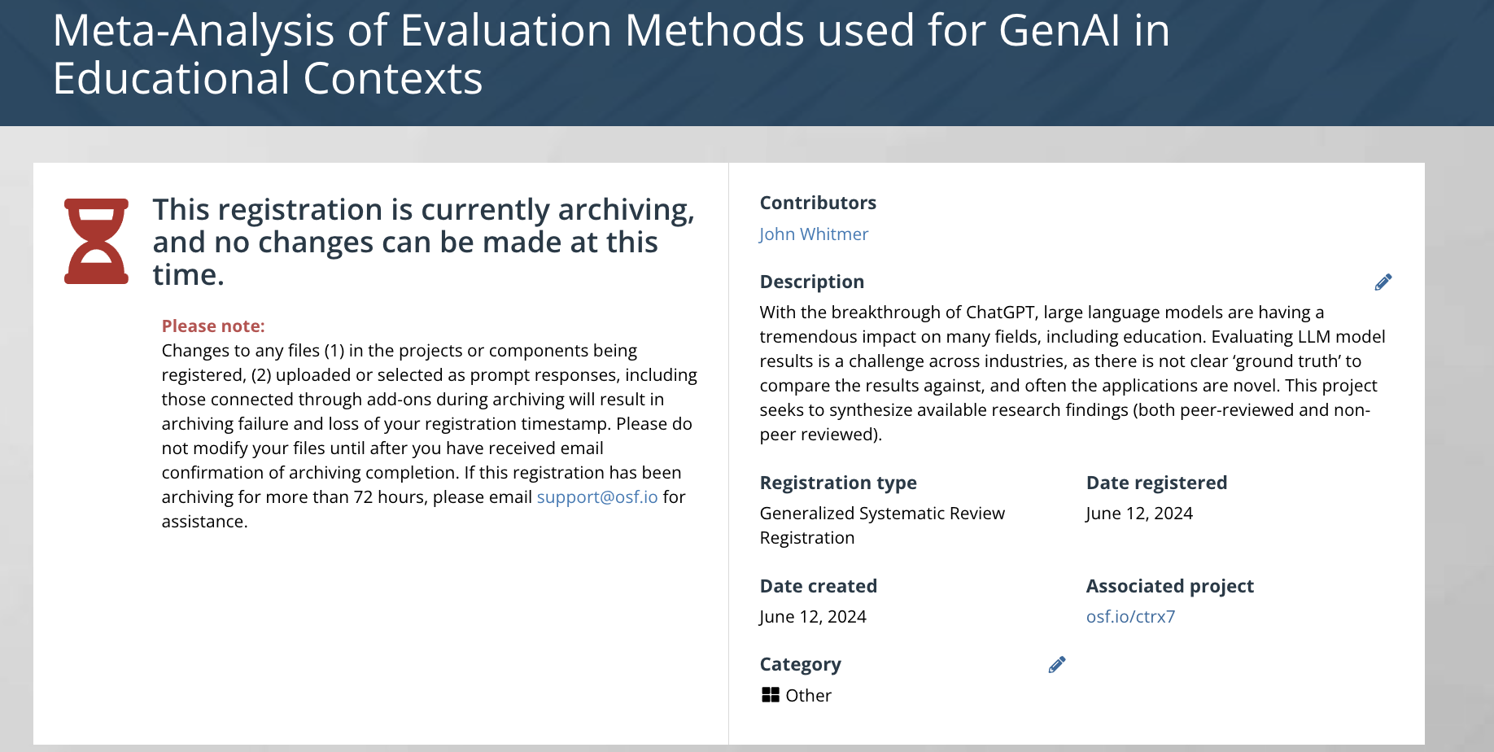This screenshot has width=1494, height=752.
Task: Click the Registration type heading
Action: tap(837, 483)
